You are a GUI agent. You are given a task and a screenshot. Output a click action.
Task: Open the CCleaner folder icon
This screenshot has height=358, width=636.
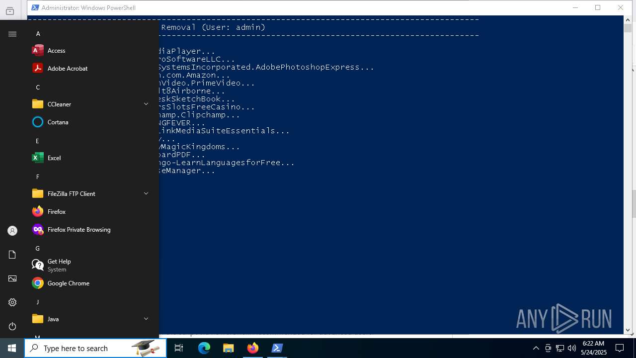[38, 104]
